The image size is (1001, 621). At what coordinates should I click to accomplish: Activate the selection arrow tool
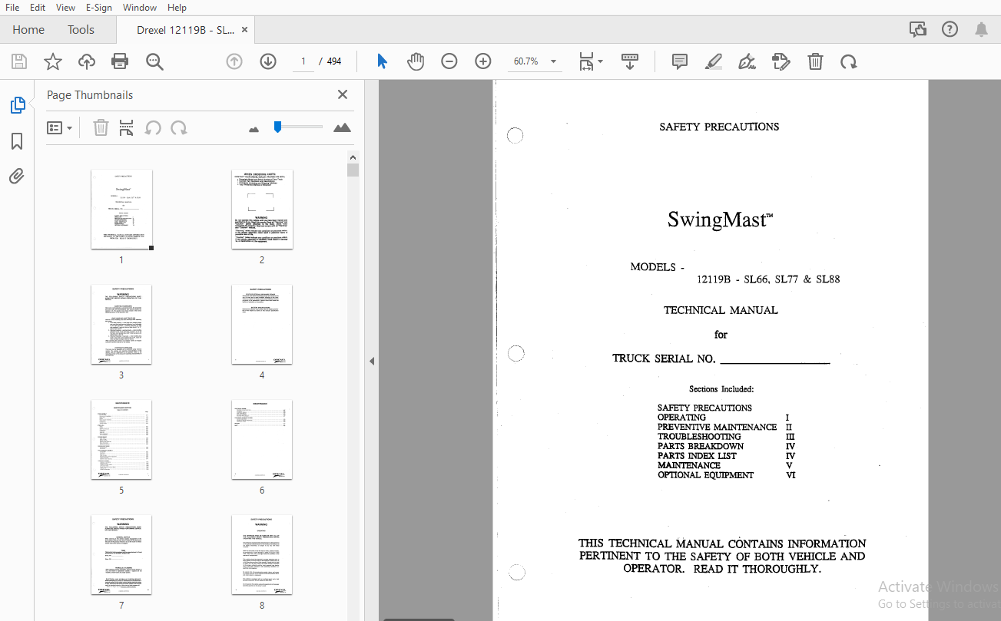pyautogui.click(x=382, y=61)
